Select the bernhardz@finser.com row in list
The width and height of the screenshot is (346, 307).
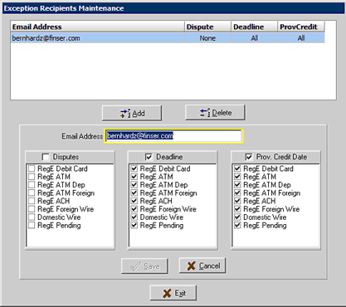[x=168, y=38]
